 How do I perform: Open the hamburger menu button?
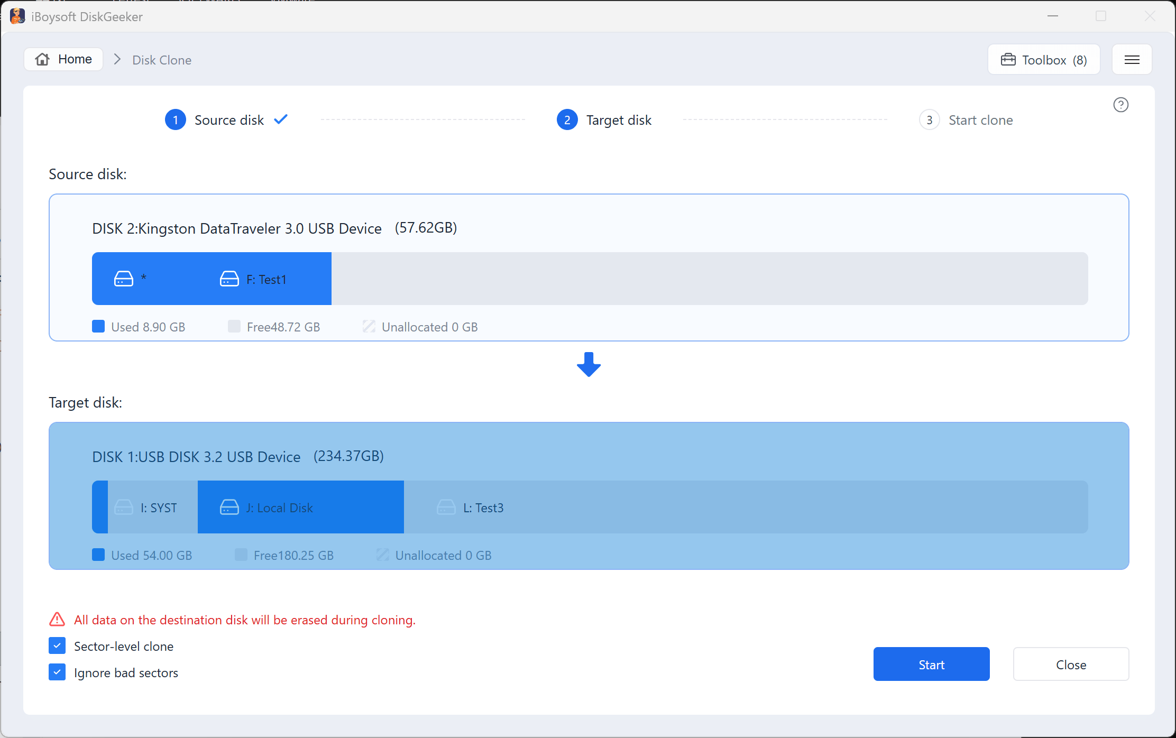pos(1132,60)
